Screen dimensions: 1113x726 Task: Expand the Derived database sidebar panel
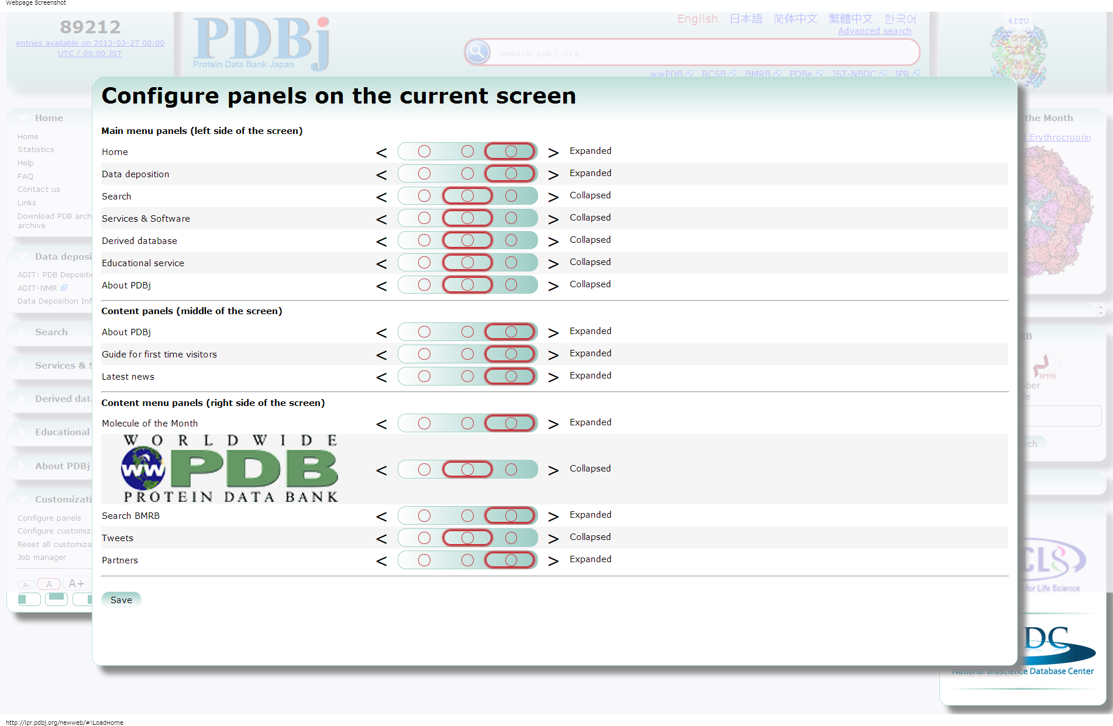22,398
